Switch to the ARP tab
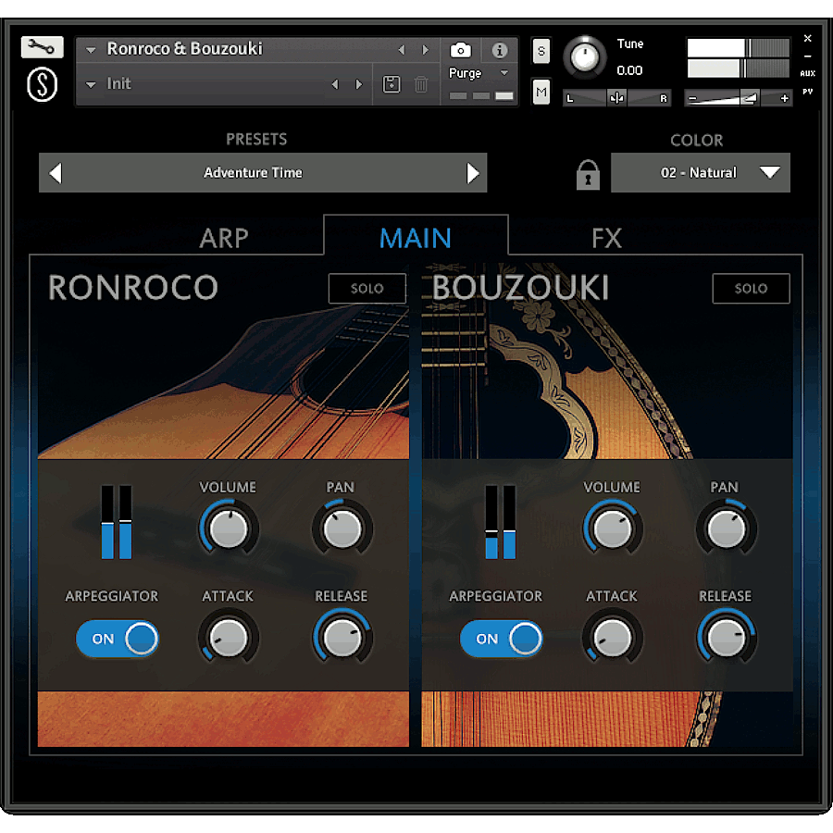The image size is (833, 833). pos(224,238)
